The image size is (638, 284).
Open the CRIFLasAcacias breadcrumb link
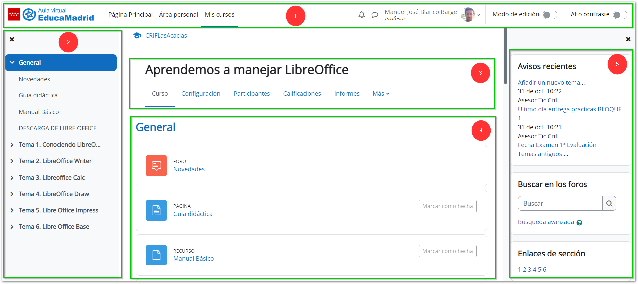click(166, 36)
